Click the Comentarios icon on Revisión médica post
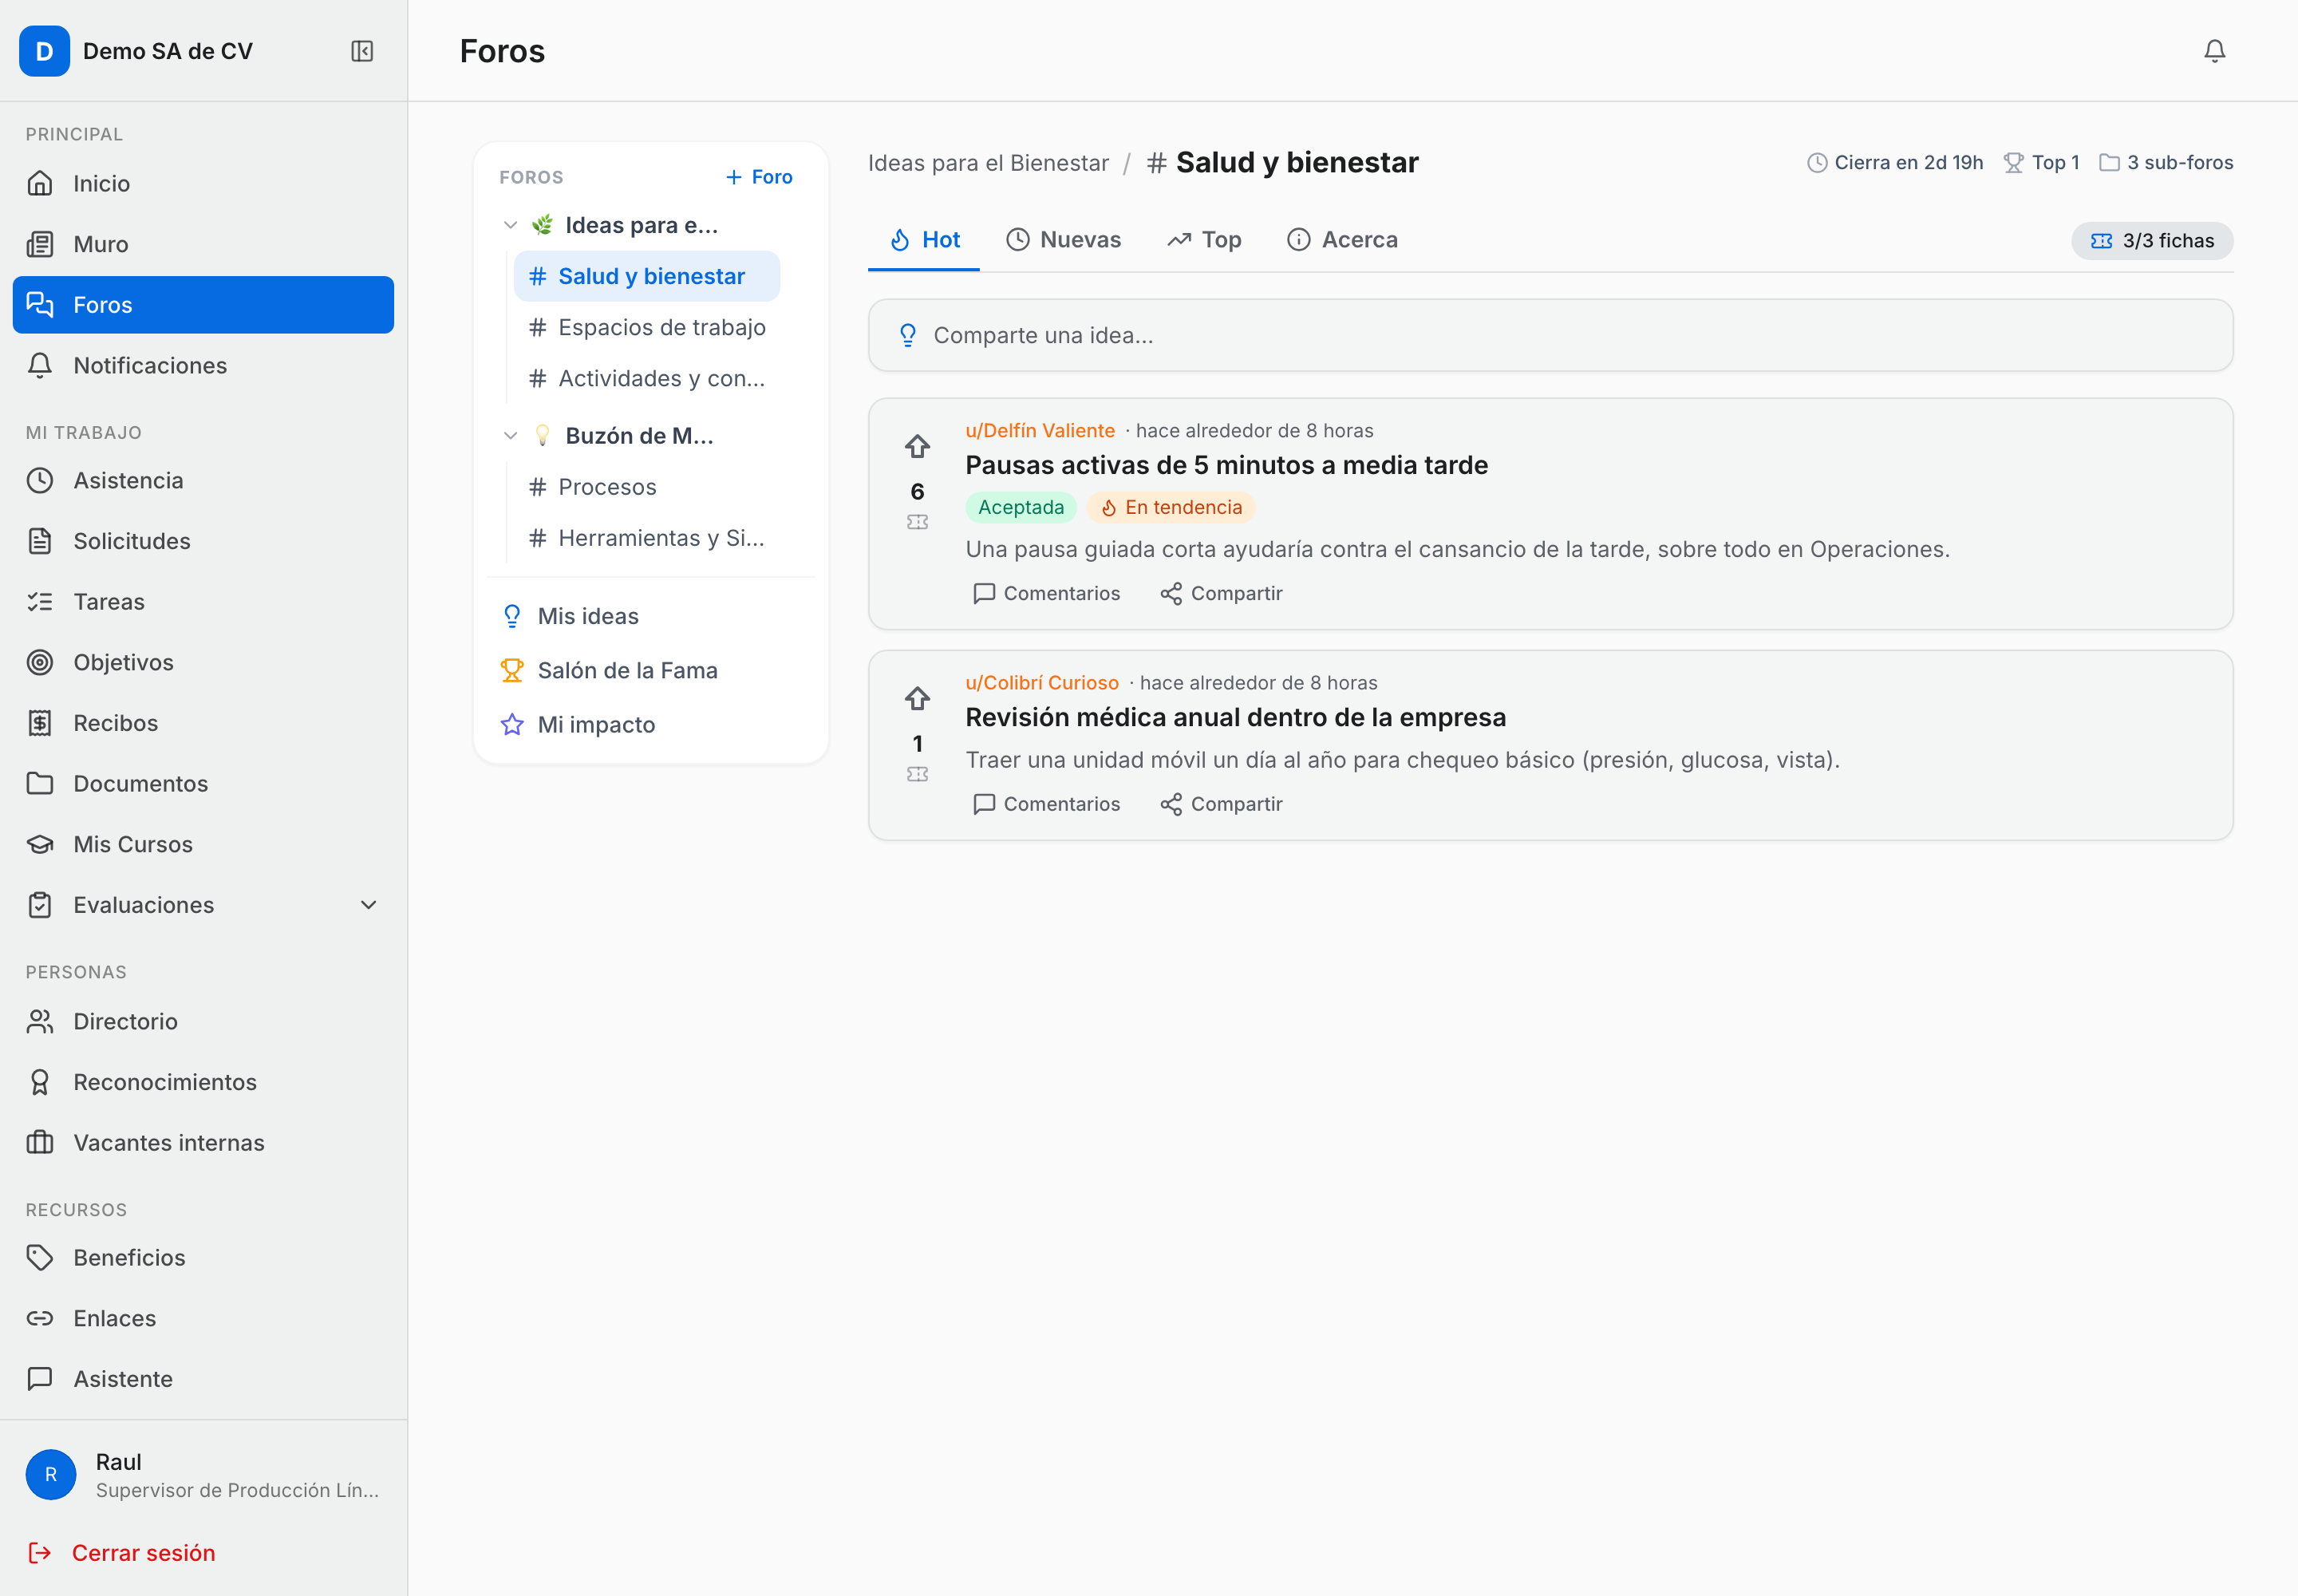 coord(984,804)
